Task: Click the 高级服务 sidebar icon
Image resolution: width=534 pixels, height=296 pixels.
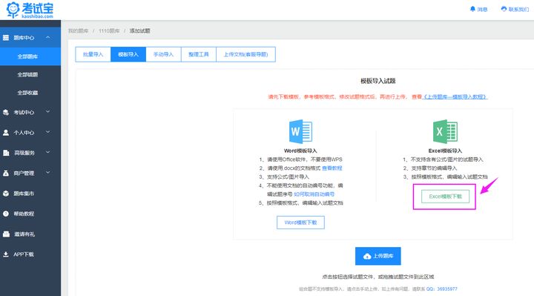Action: 6,153
